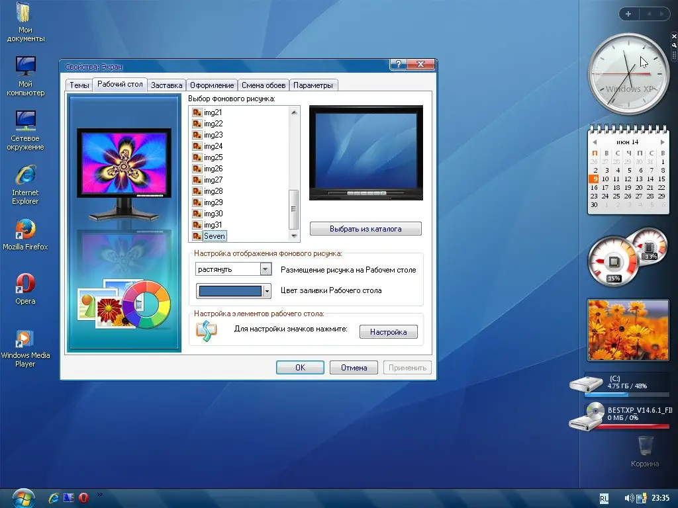This screenshot has height=508, width=678.
Task: Open the растянуть picture placement dropdown
Action: 233,269
